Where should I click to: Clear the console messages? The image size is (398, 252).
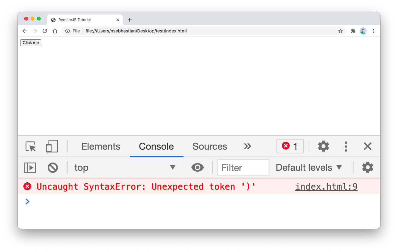[53, 168]
